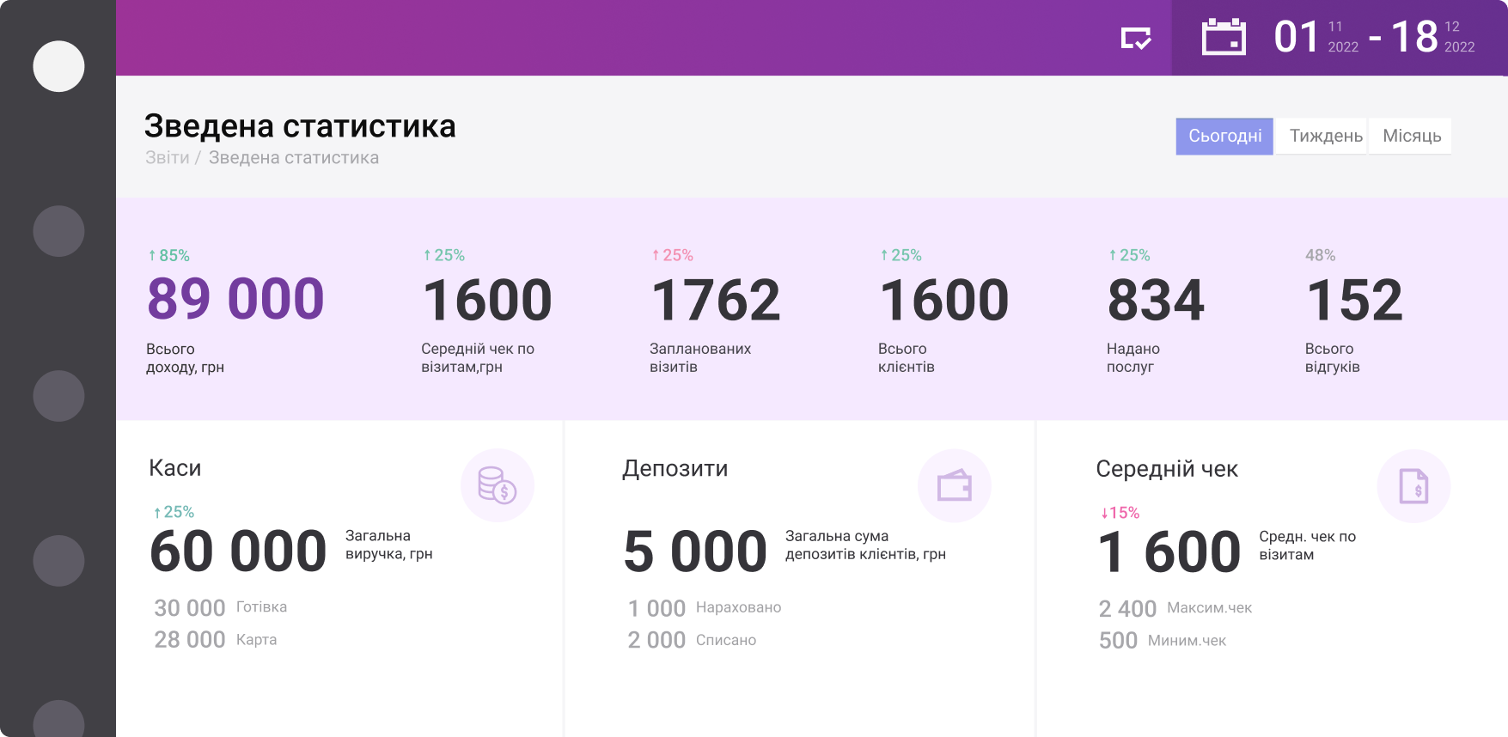Click the 1762 planned visits figure
This screenshot has width=1508, height=737.
click(715, 301)
